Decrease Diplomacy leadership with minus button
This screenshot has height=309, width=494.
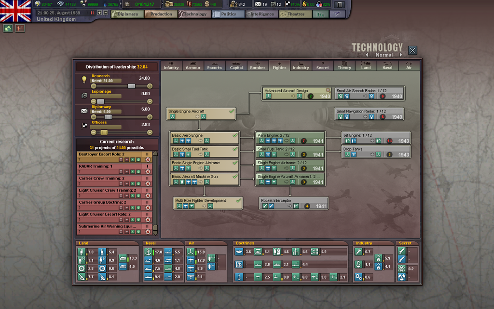coord(94,117)
